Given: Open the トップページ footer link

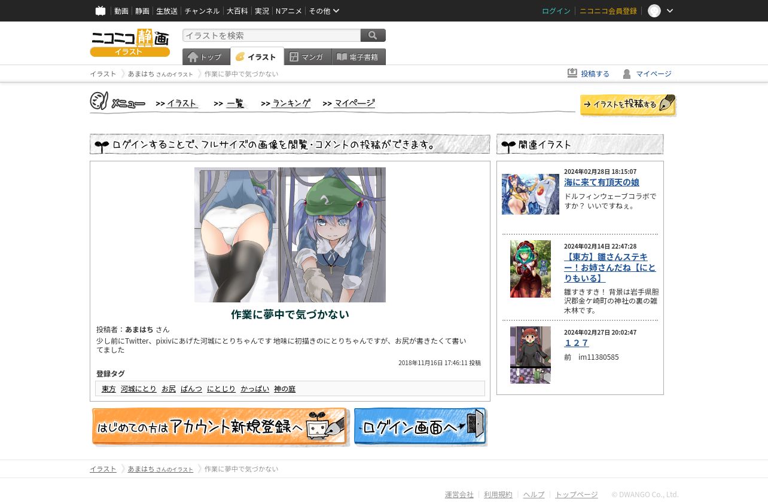Looking at the screenshot, I should pos(577,495).
